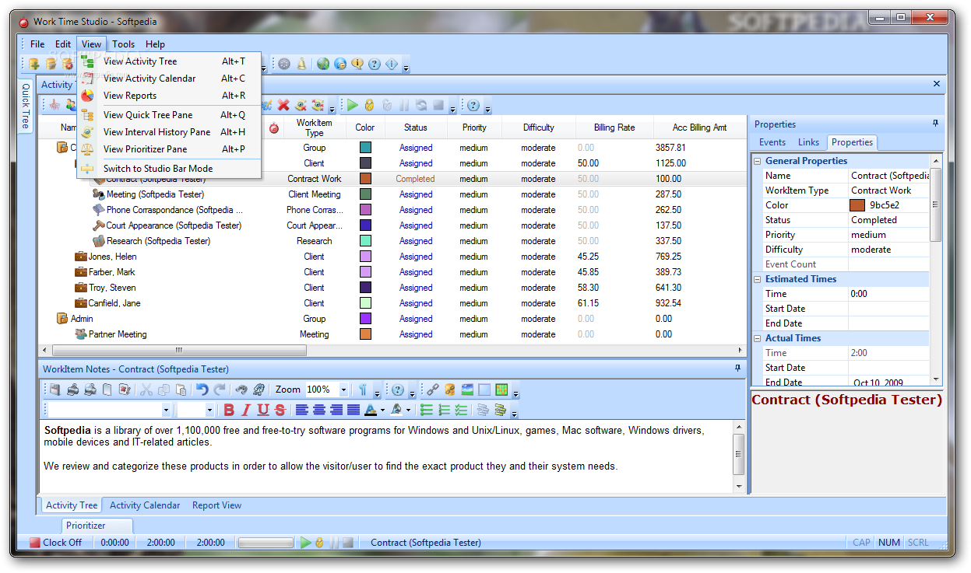Center-align the notes text
Screen dimensions: 971x573
[x=319, y=410]
